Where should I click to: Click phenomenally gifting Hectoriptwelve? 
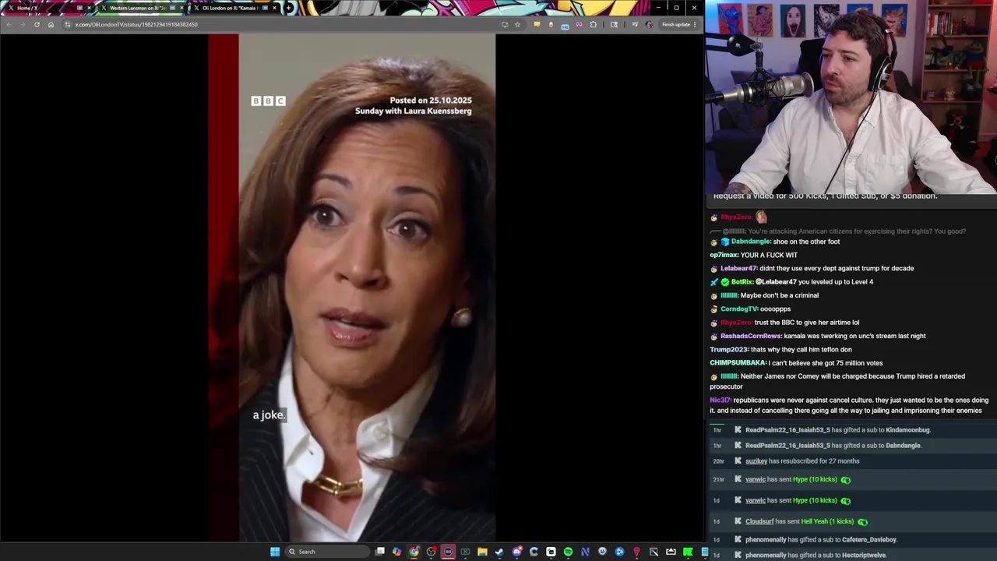click(766, 556)
